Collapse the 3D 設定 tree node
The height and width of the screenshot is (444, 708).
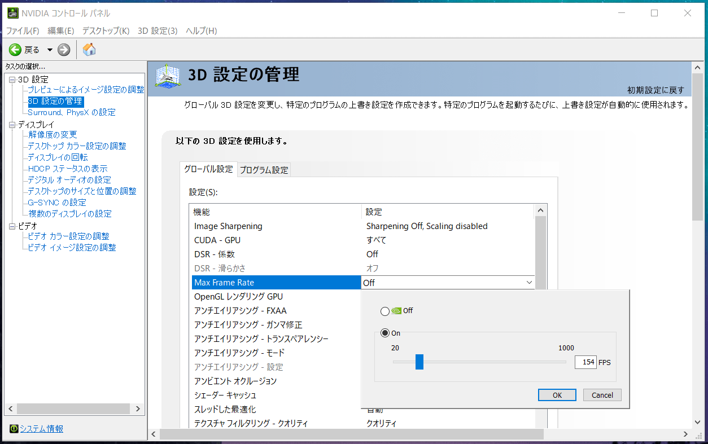click(12, 80)
